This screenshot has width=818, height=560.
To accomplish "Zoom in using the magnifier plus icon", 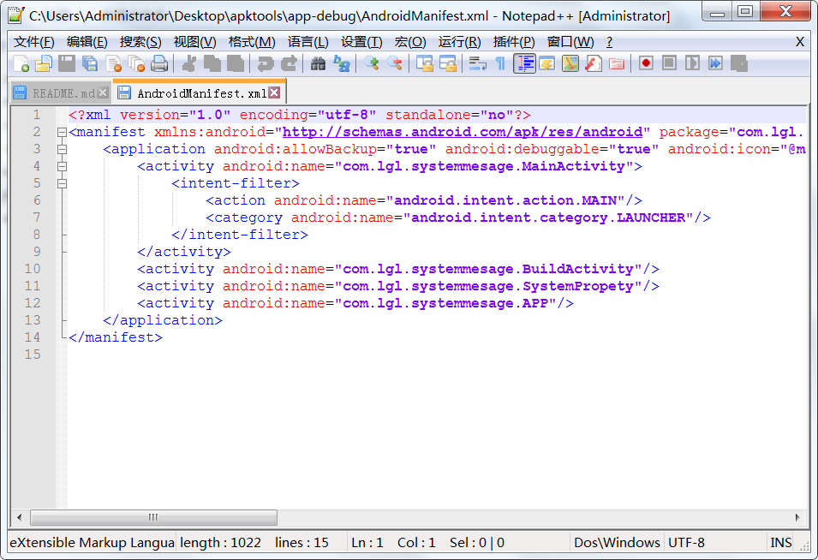I will pos(371,63).
